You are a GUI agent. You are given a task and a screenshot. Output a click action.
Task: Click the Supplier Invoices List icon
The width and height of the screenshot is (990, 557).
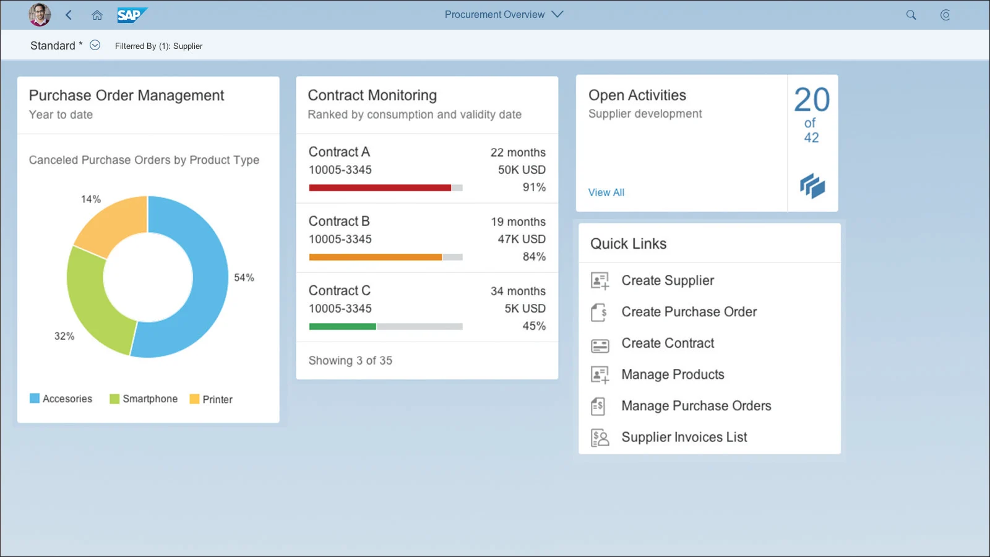pos(599,437)
